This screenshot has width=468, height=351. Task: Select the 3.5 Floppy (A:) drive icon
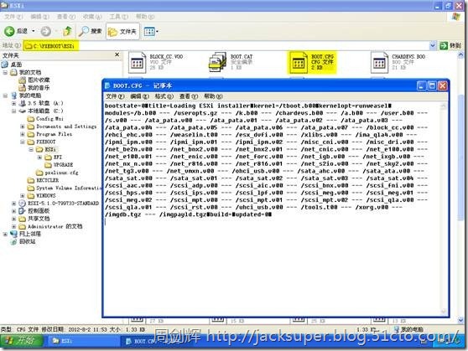23,103
